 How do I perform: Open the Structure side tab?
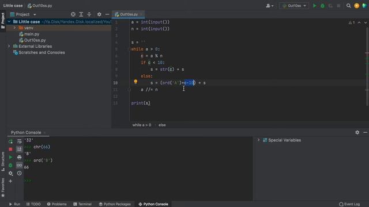click(x=3, y=162)
